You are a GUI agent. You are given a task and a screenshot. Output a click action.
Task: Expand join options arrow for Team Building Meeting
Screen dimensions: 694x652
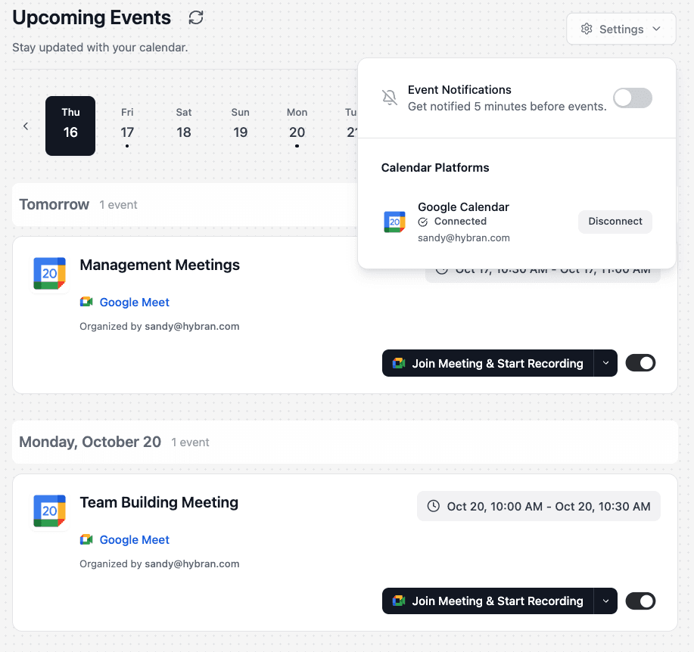[x=605, y=601]
